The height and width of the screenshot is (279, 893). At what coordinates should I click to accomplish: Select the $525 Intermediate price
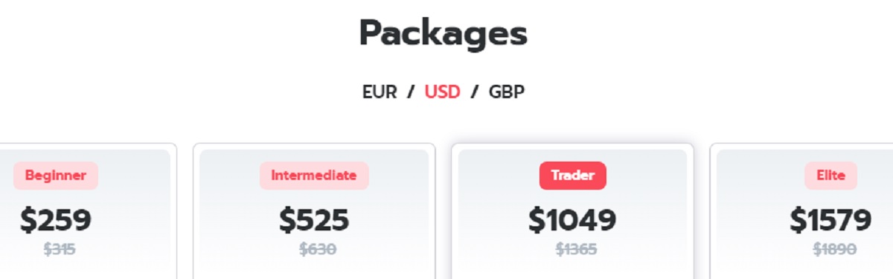314,219
